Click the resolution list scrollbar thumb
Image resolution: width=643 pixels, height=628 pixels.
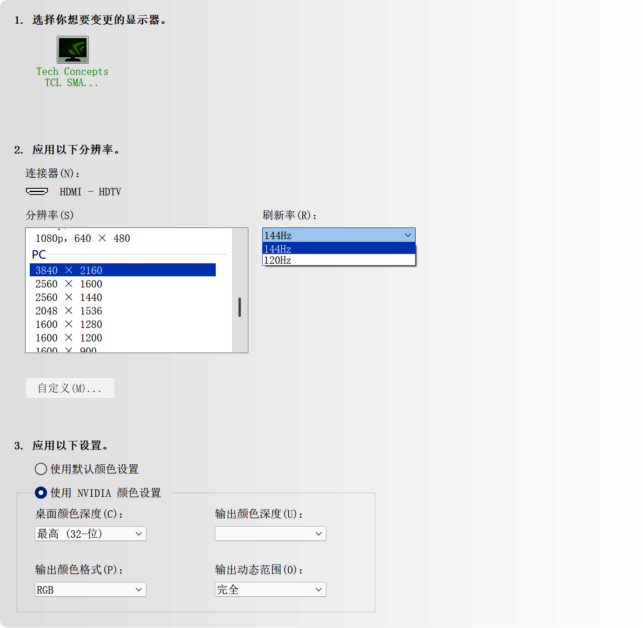pyautogui.click(x=239, y=307)
